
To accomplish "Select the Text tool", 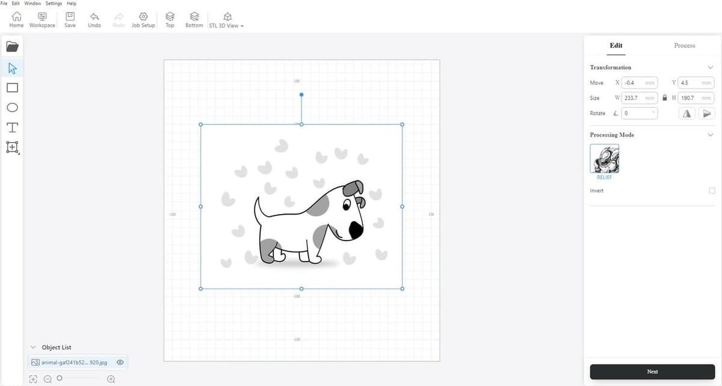I will (x=12, y=127).
